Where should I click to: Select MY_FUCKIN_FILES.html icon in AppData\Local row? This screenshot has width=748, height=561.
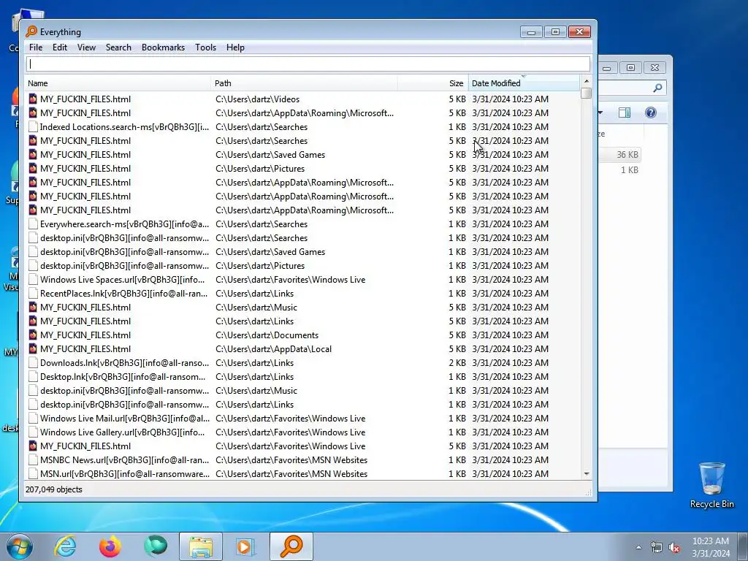[x=32, y=348]
